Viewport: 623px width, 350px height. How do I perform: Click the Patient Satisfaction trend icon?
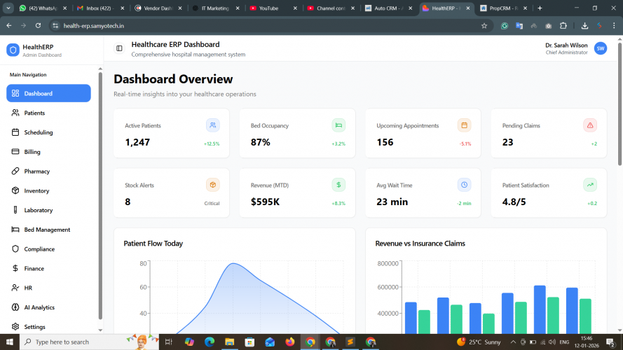[x=590, y=185]
